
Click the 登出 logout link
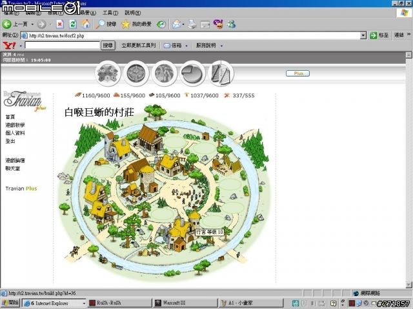10,142
